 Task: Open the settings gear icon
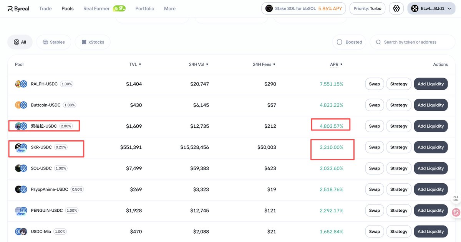click(x=396, y=8)
